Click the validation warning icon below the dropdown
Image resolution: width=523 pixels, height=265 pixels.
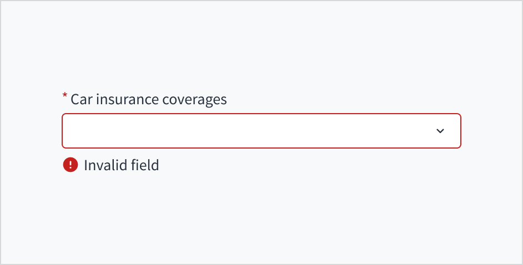tap(71, 165)
